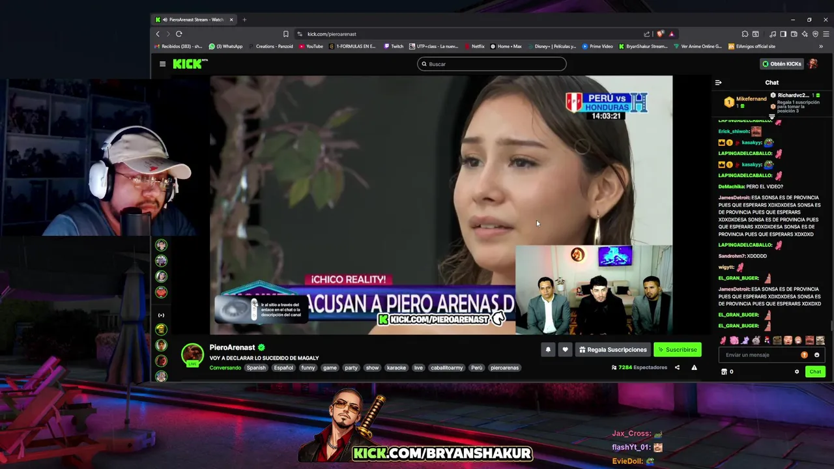Click Sandrohm7 username in chat
Image resolution: width=834 pixels, height=469 pixels.
tap(732, 257)
